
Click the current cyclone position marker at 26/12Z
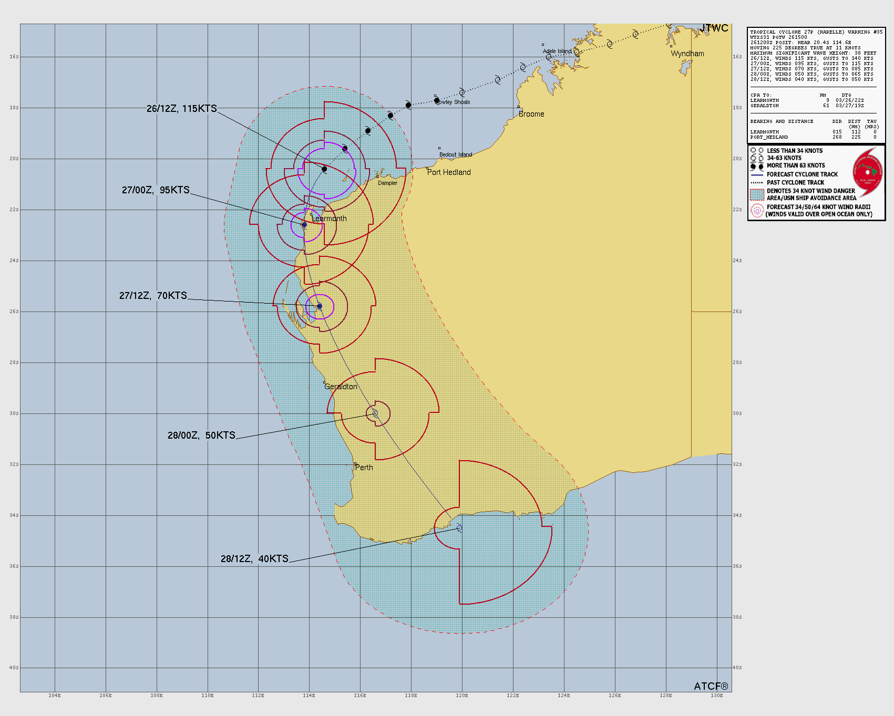coord(324,169)
